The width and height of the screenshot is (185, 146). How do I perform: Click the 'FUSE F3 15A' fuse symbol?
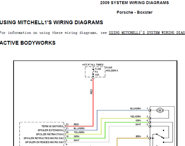pos(93,72)
